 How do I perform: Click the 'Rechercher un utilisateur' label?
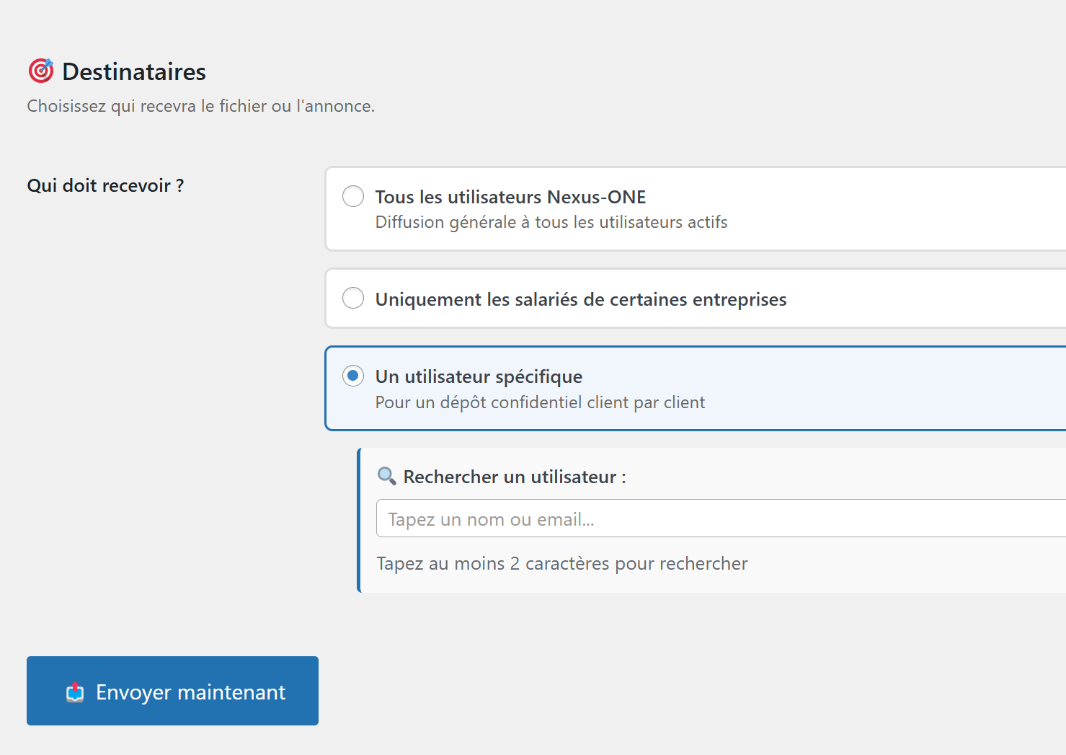tap(514, 477)
